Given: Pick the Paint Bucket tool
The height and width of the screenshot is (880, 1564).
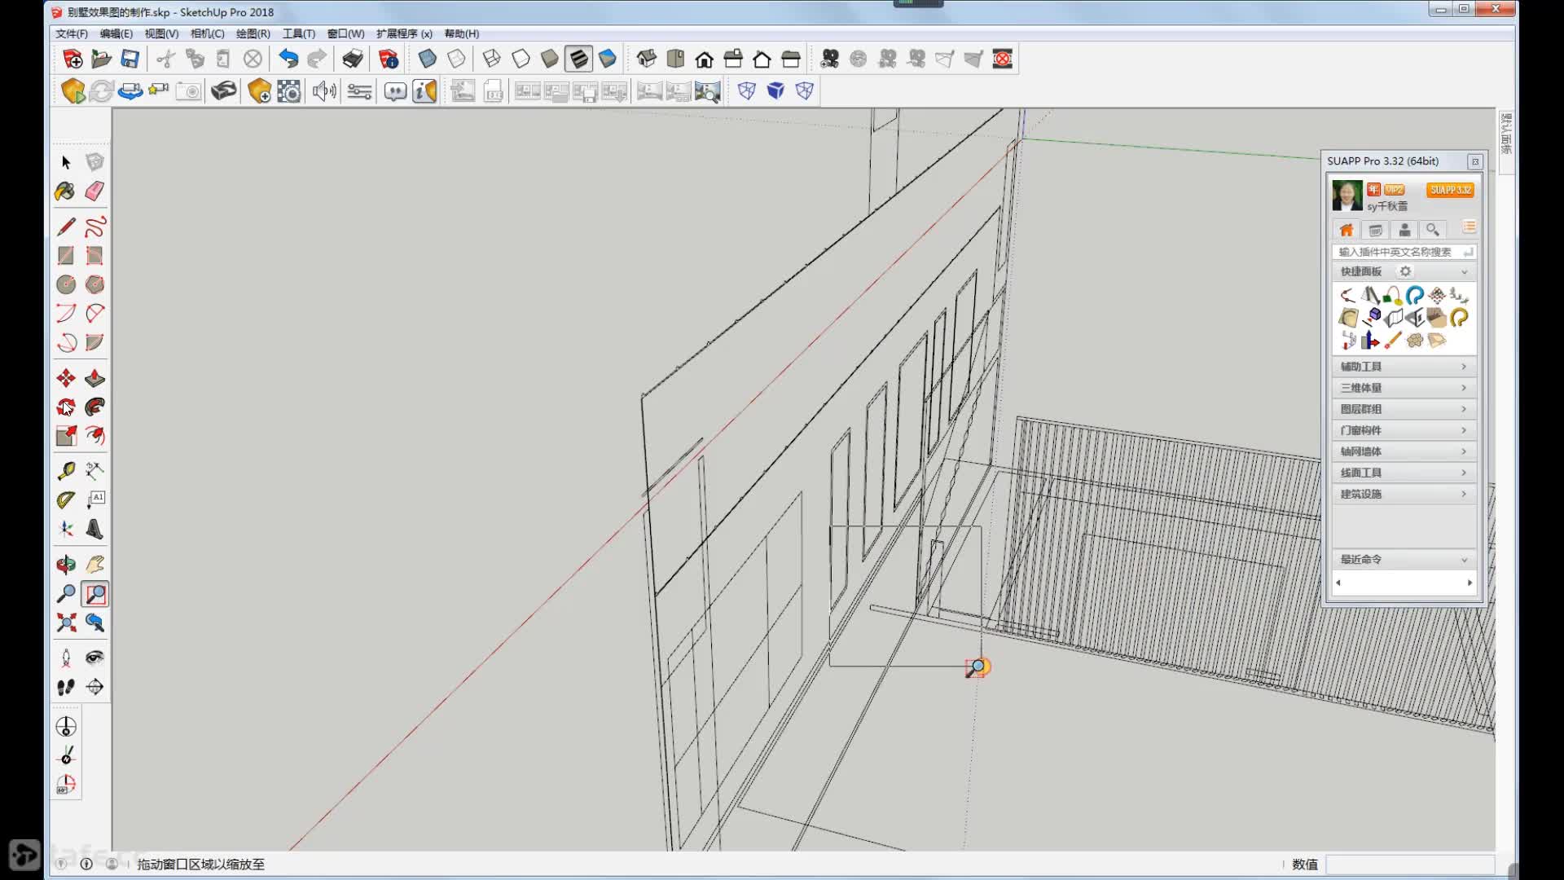Looking at the screenshot, I should (x=65, y=191).
